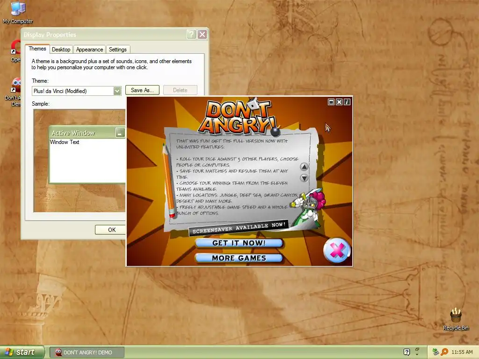
Task: Click the Active Window sample minimize button
Action: (x=120, y=133)
